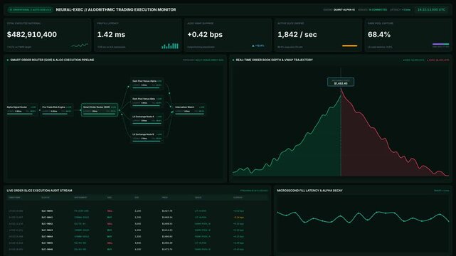Select the Smart Order Router (SOR) node
This screenshot has height=256, width=456.
(100, 110)
